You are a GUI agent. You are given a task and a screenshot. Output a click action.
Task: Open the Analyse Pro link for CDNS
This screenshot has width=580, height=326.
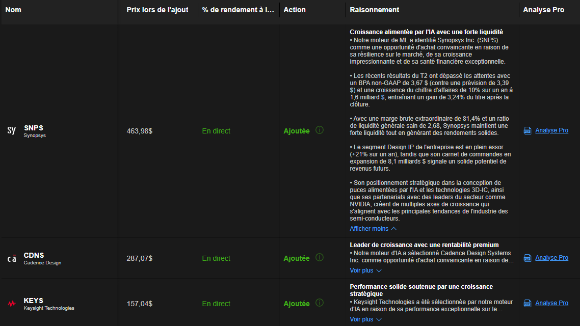click(x=551, y=258)
